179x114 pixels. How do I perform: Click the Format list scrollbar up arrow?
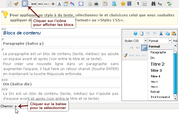pyautogui.click(x=175, y=46)
